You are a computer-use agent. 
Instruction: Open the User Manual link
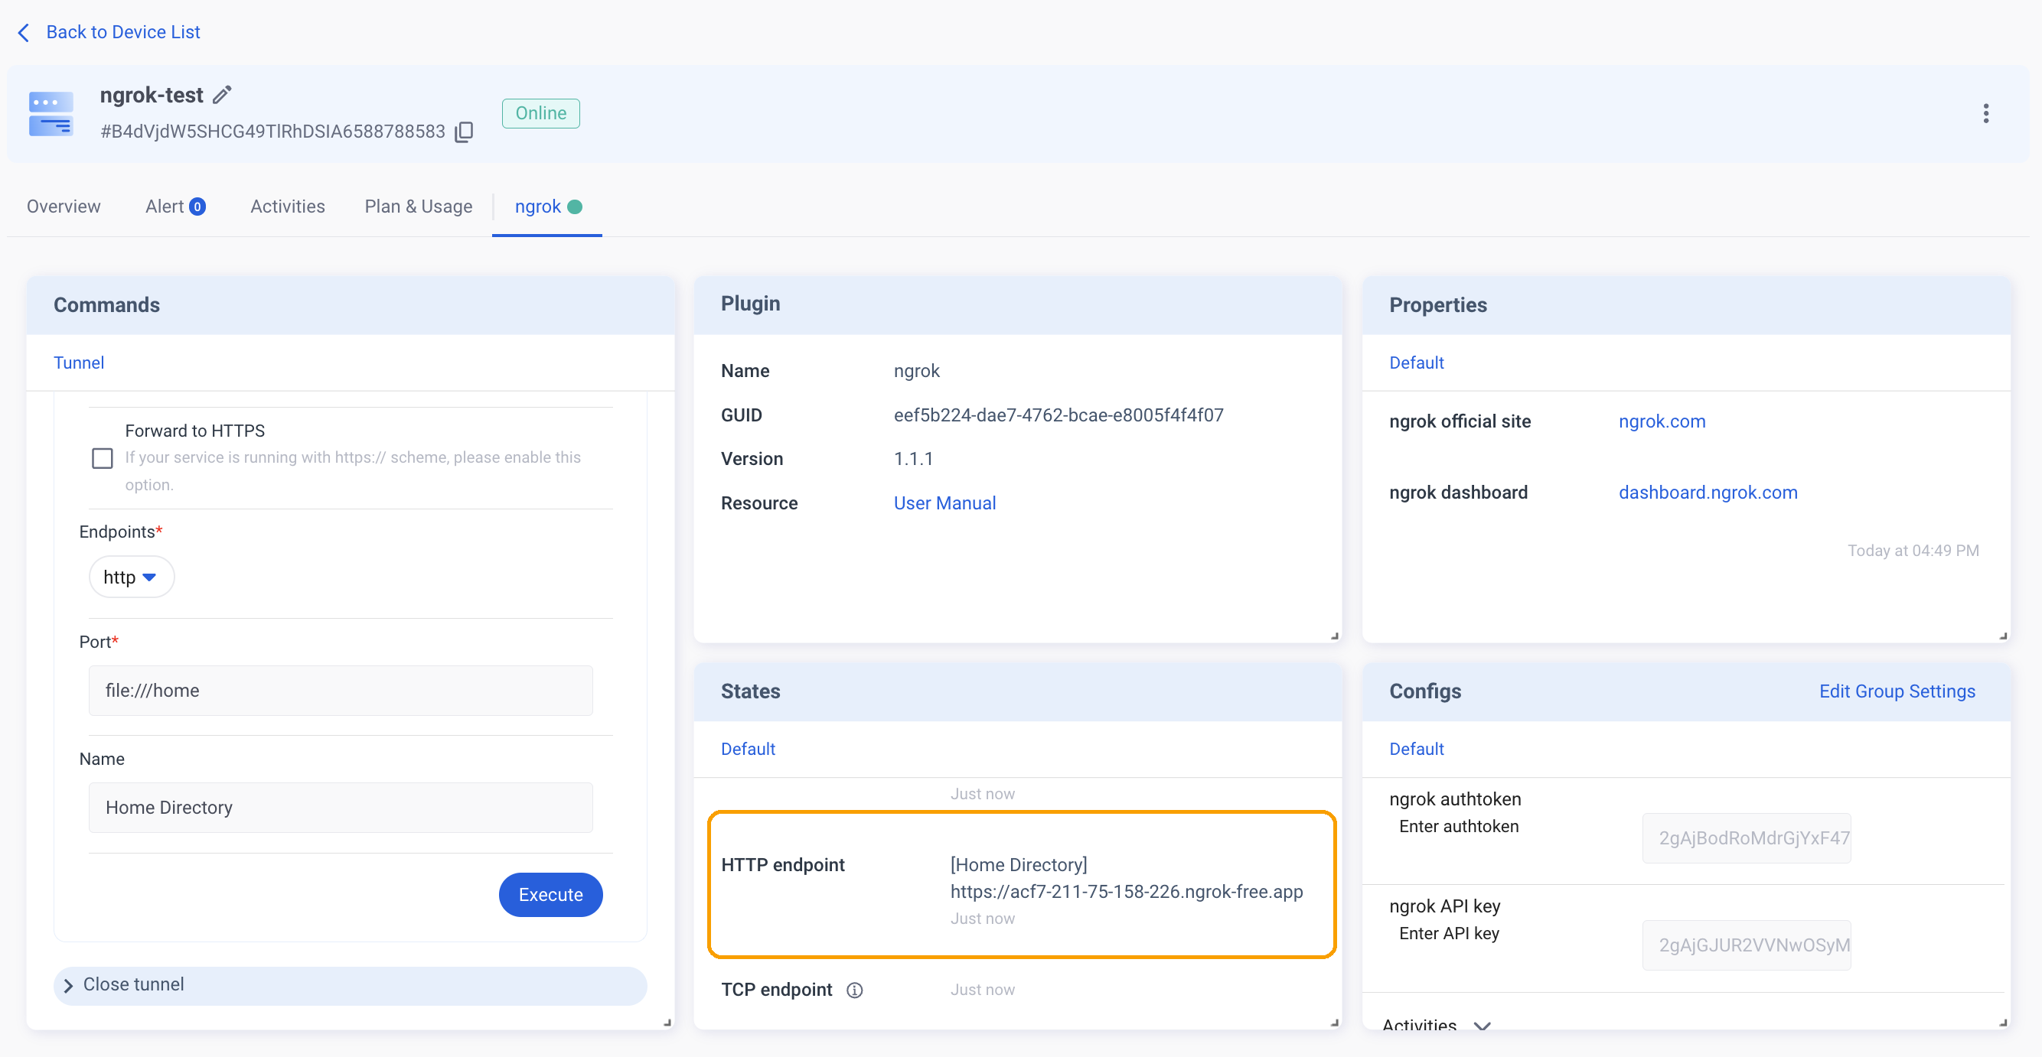(x=945, y=504)
